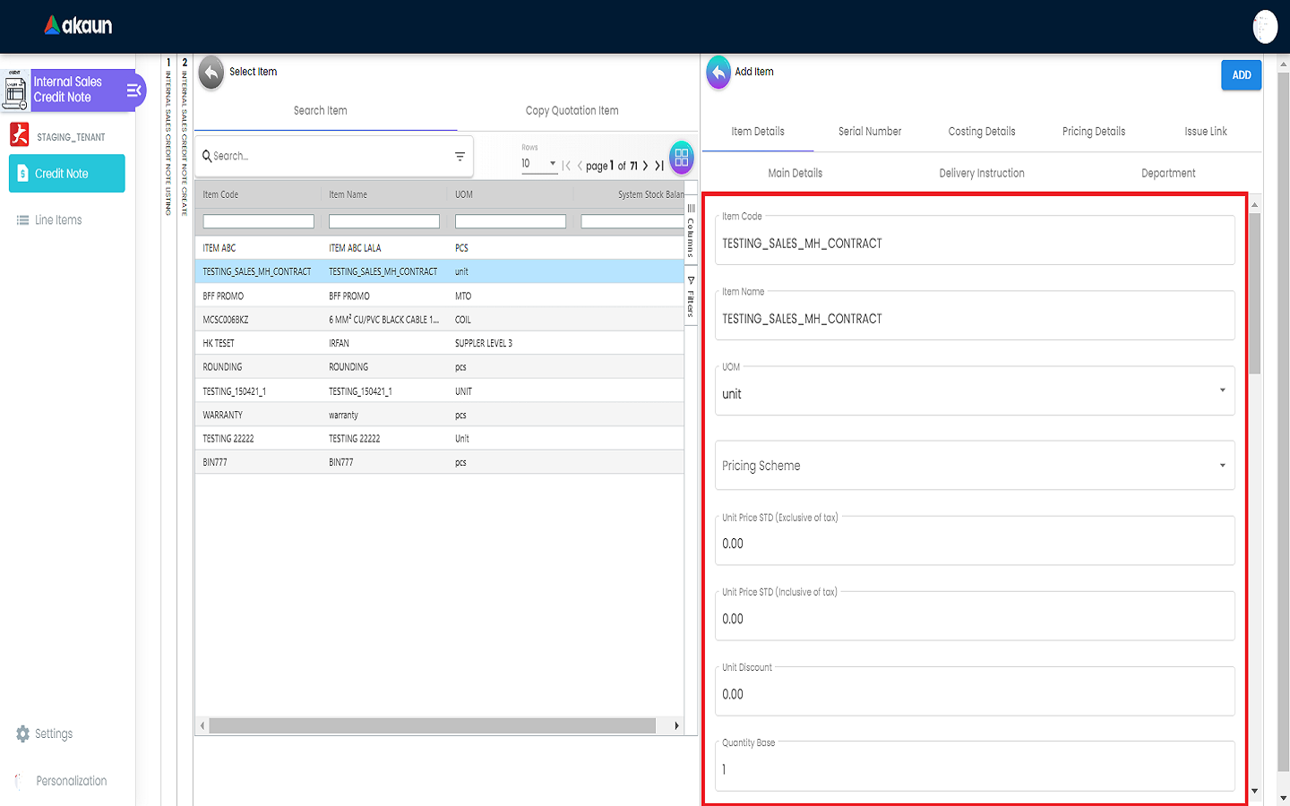The width and height of the screenshot is (1290, 806).
Task: Go to the next page of items
Action: (x=645, y=166)
